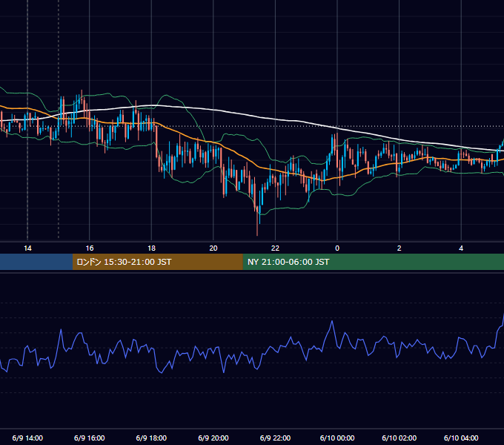Click the 6/9 22:00 time label
The width and height of the screenshot is (504, 445).
[275, 438]
